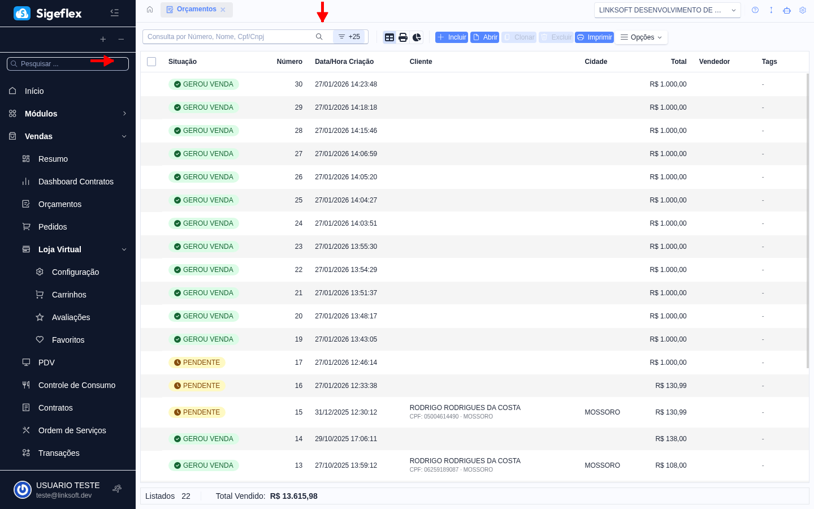Click the help question mark icon in header
The image size is (814, 509).
pyautogui.click(x=755, y=10)
